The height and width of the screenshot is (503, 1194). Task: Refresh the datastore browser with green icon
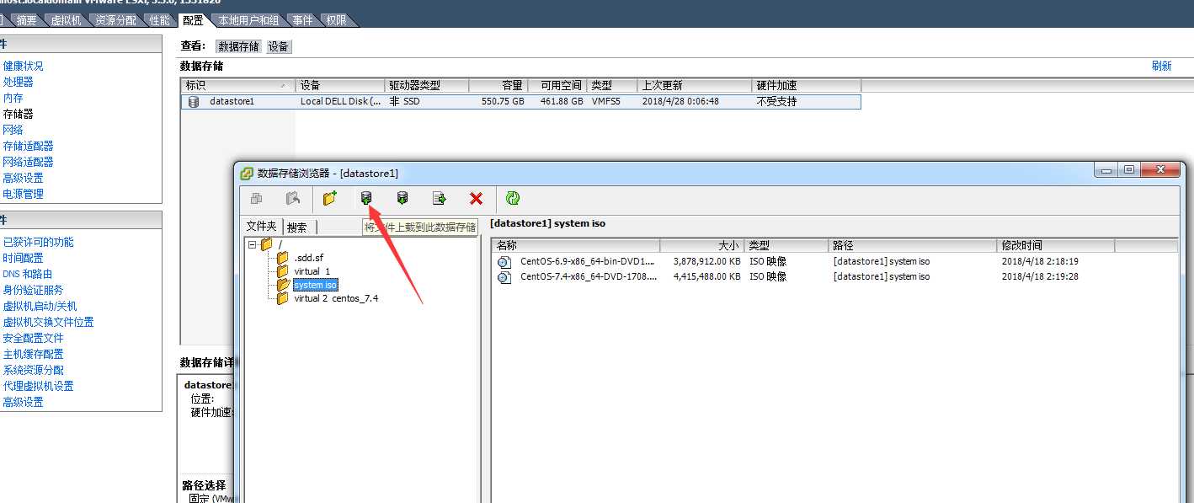click(513, 198)
